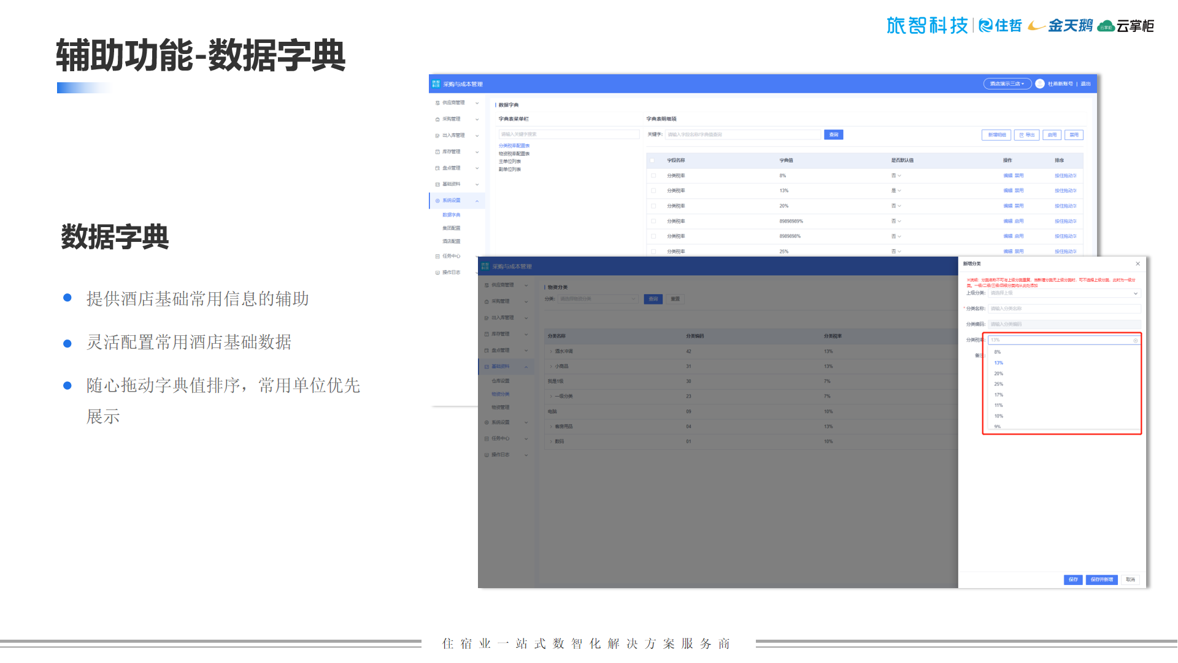Click the 导出 export button icon
This screenshot has height=663, width=1178.
click(1022, 135)
